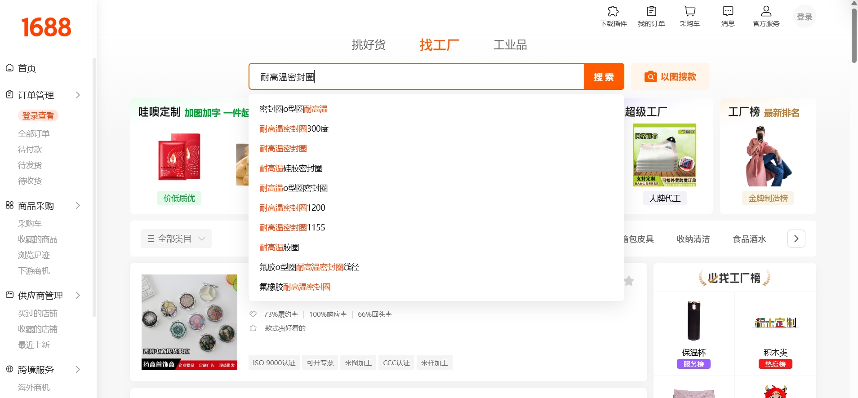Image resolution: width=858 pixels, height=398 pixels.
Task: Choose suggestion 密封圈o型圈耐高温
Action: [x=436, y=109]
